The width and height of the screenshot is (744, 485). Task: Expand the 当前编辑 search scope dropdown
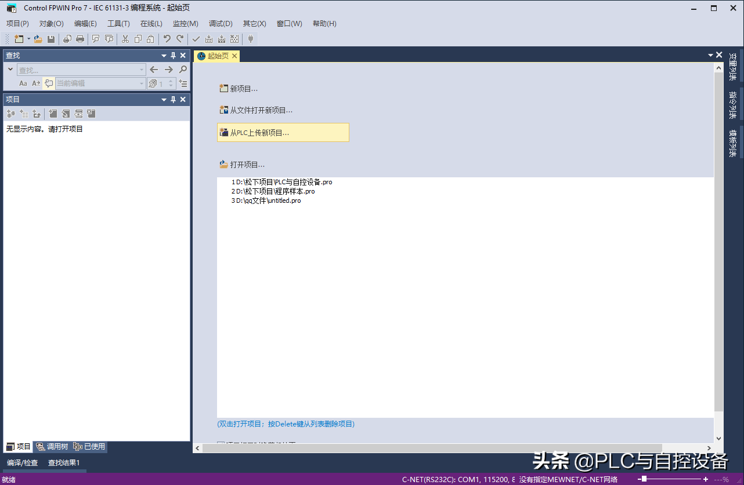point(142,83)
